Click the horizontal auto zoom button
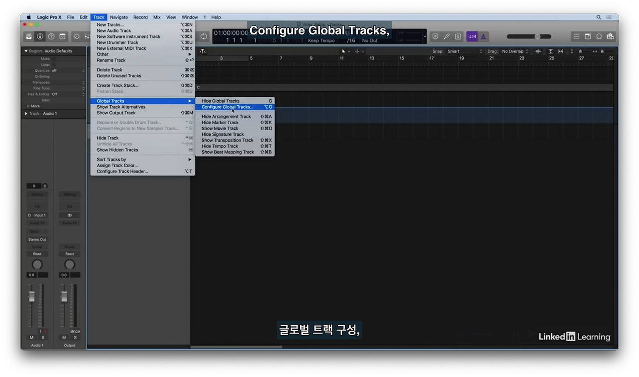The width and height of the screenshot is (639, 377). point(561,51)
